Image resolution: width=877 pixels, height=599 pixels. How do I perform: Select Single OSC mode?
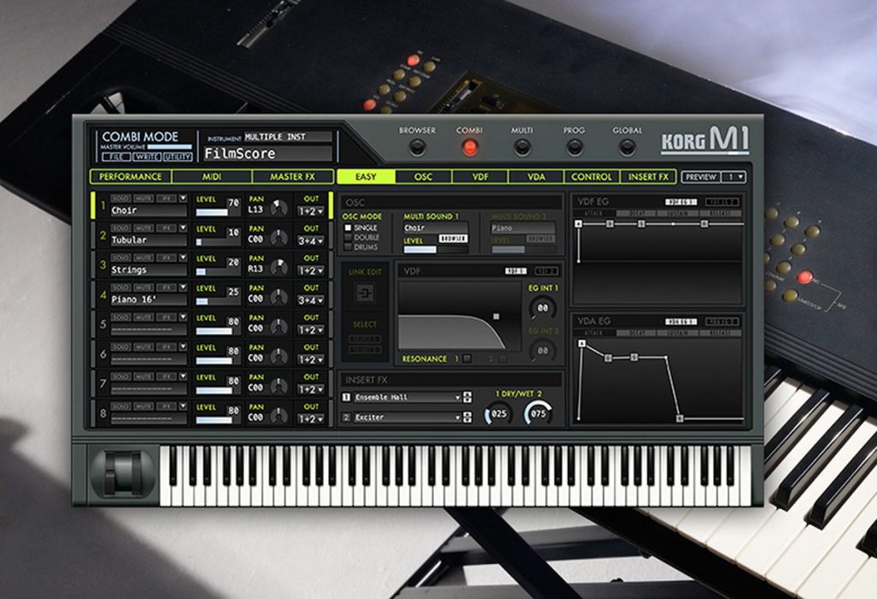[348, 228]
